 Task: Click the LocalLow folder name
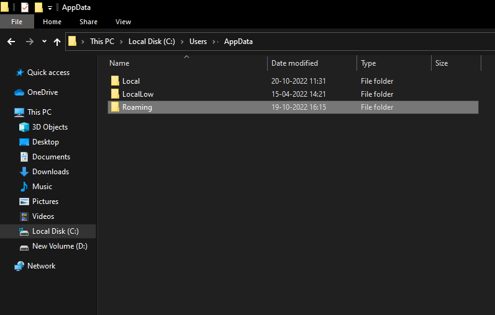pyautogui.click(x=138, y=94)
